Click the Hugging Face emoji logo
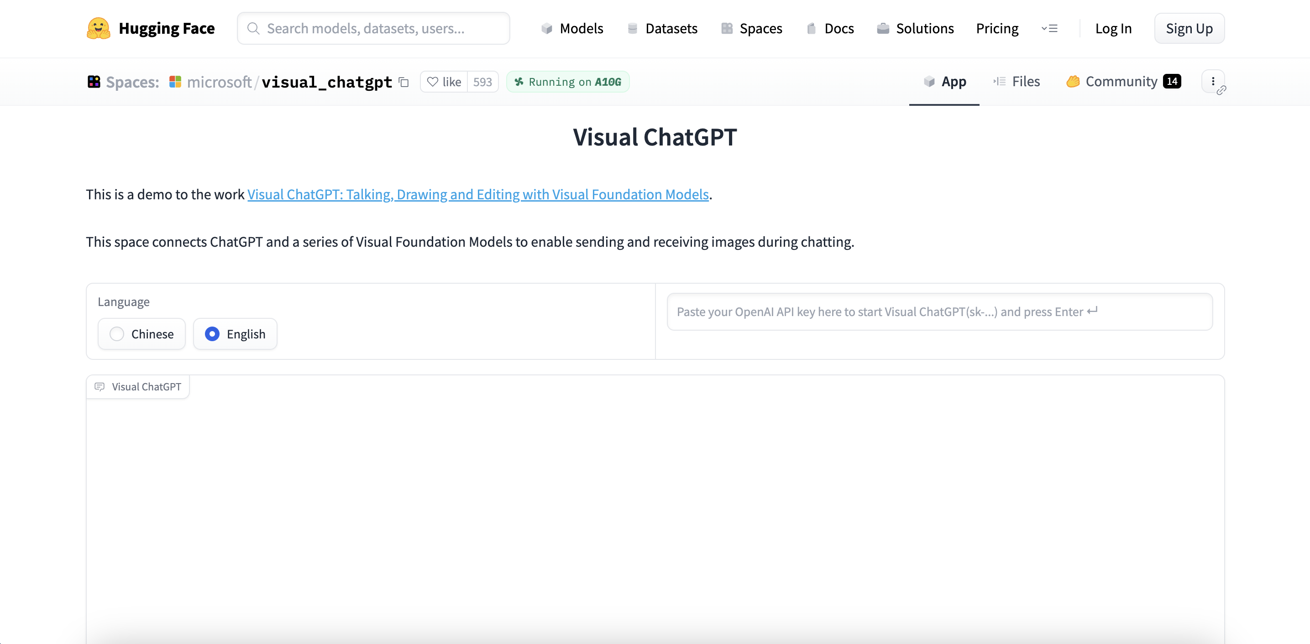Image resolution: width=1310 pixels, height=644 pixels. 98,28
